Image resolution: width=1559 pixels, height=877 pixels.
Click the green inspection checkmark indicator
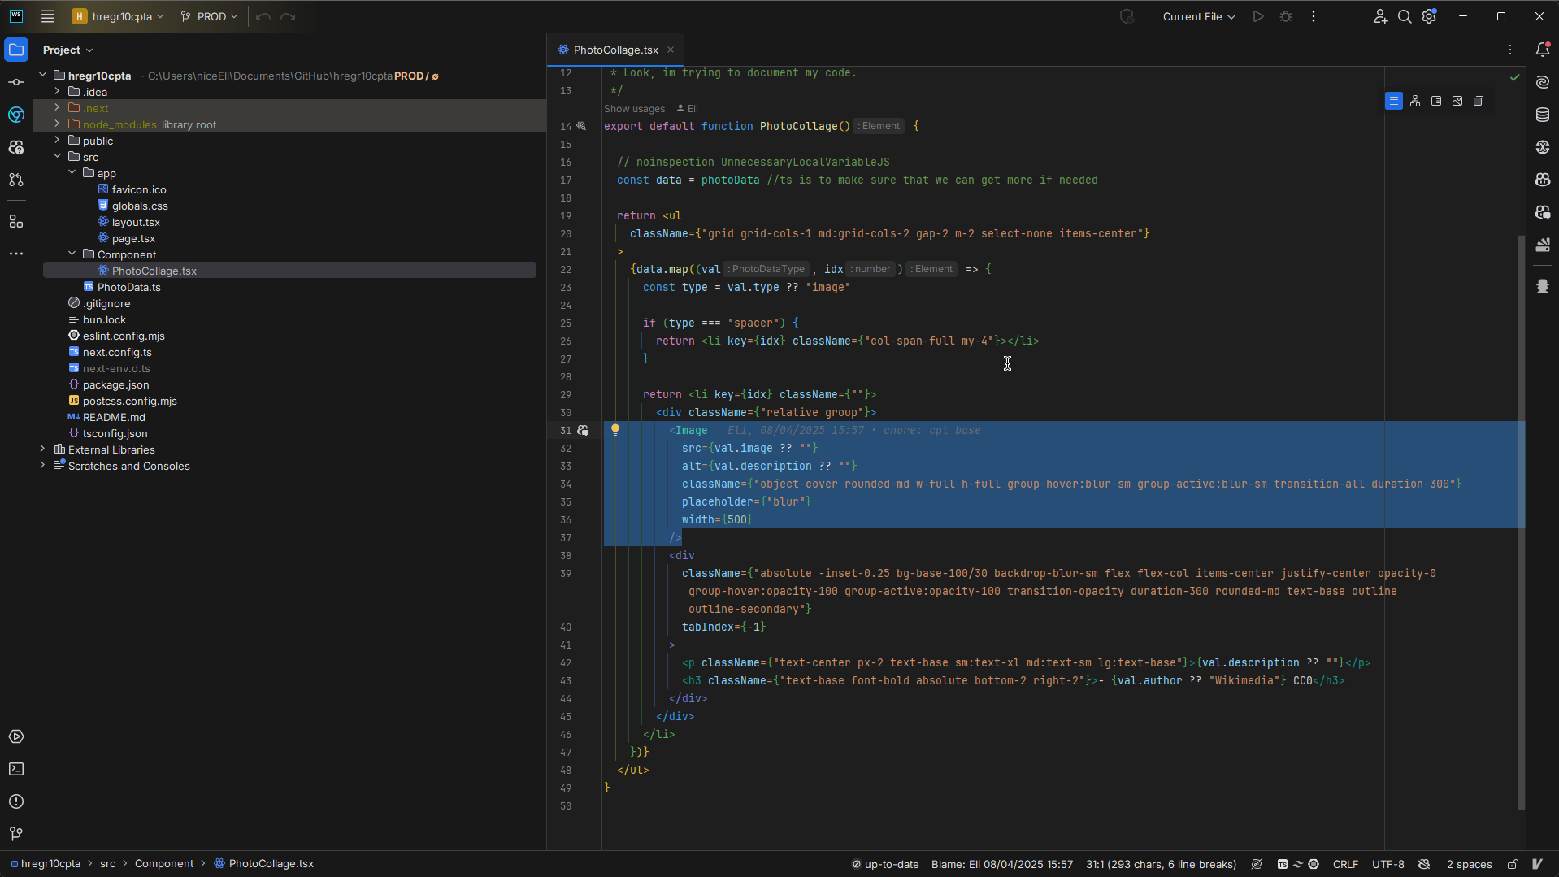pos(1515,77)
